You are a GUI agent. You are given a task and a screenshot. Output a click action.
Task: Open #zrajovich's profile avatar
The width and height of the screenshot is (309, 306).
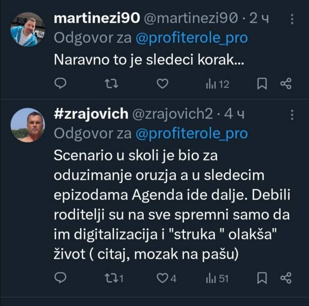pos(27,125)
